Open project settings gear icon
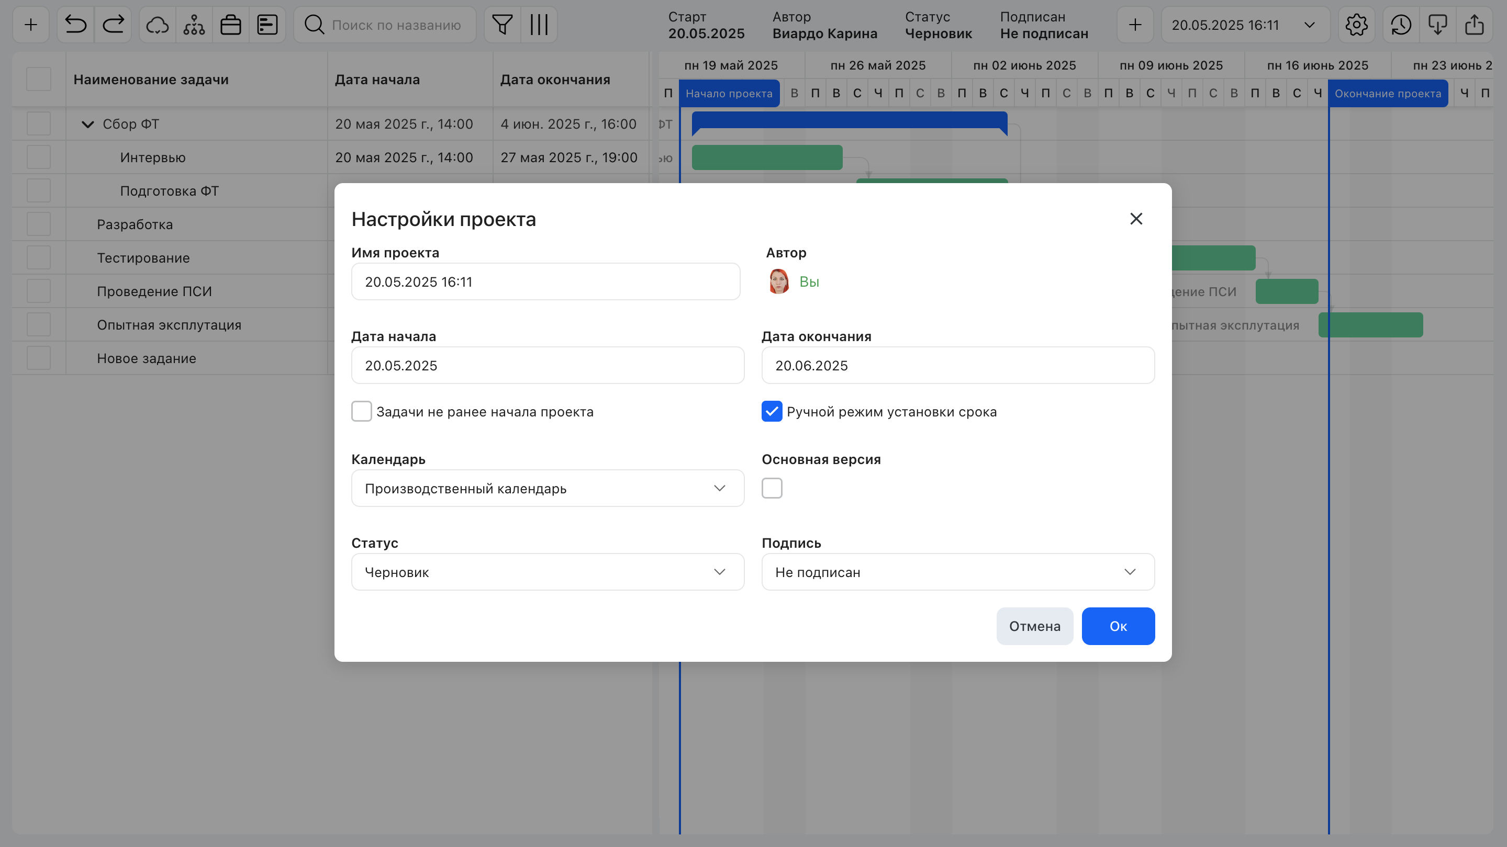This screenshot has height=847, width=1507. pyautogui.click(x=1356, y=25)
